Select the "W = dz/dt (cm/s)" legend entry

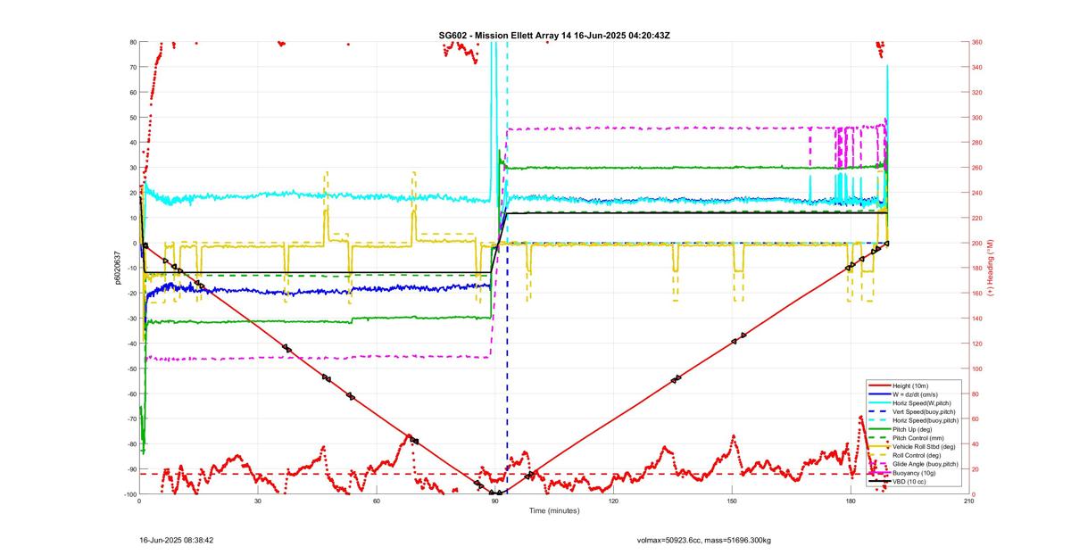pos(916,394)
